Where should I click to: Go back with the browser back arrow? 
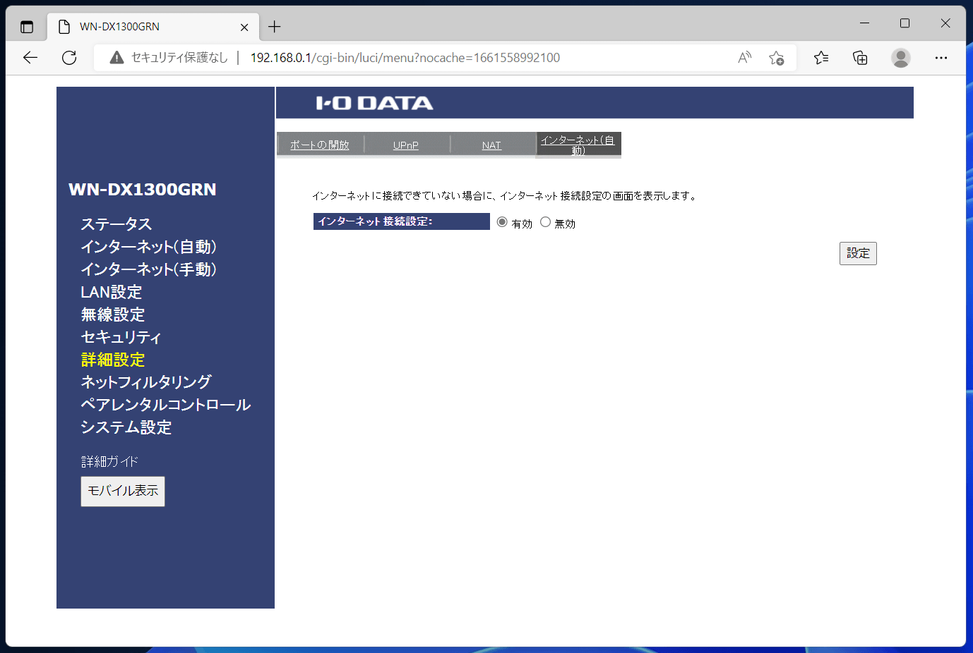(x=30, y=58)
